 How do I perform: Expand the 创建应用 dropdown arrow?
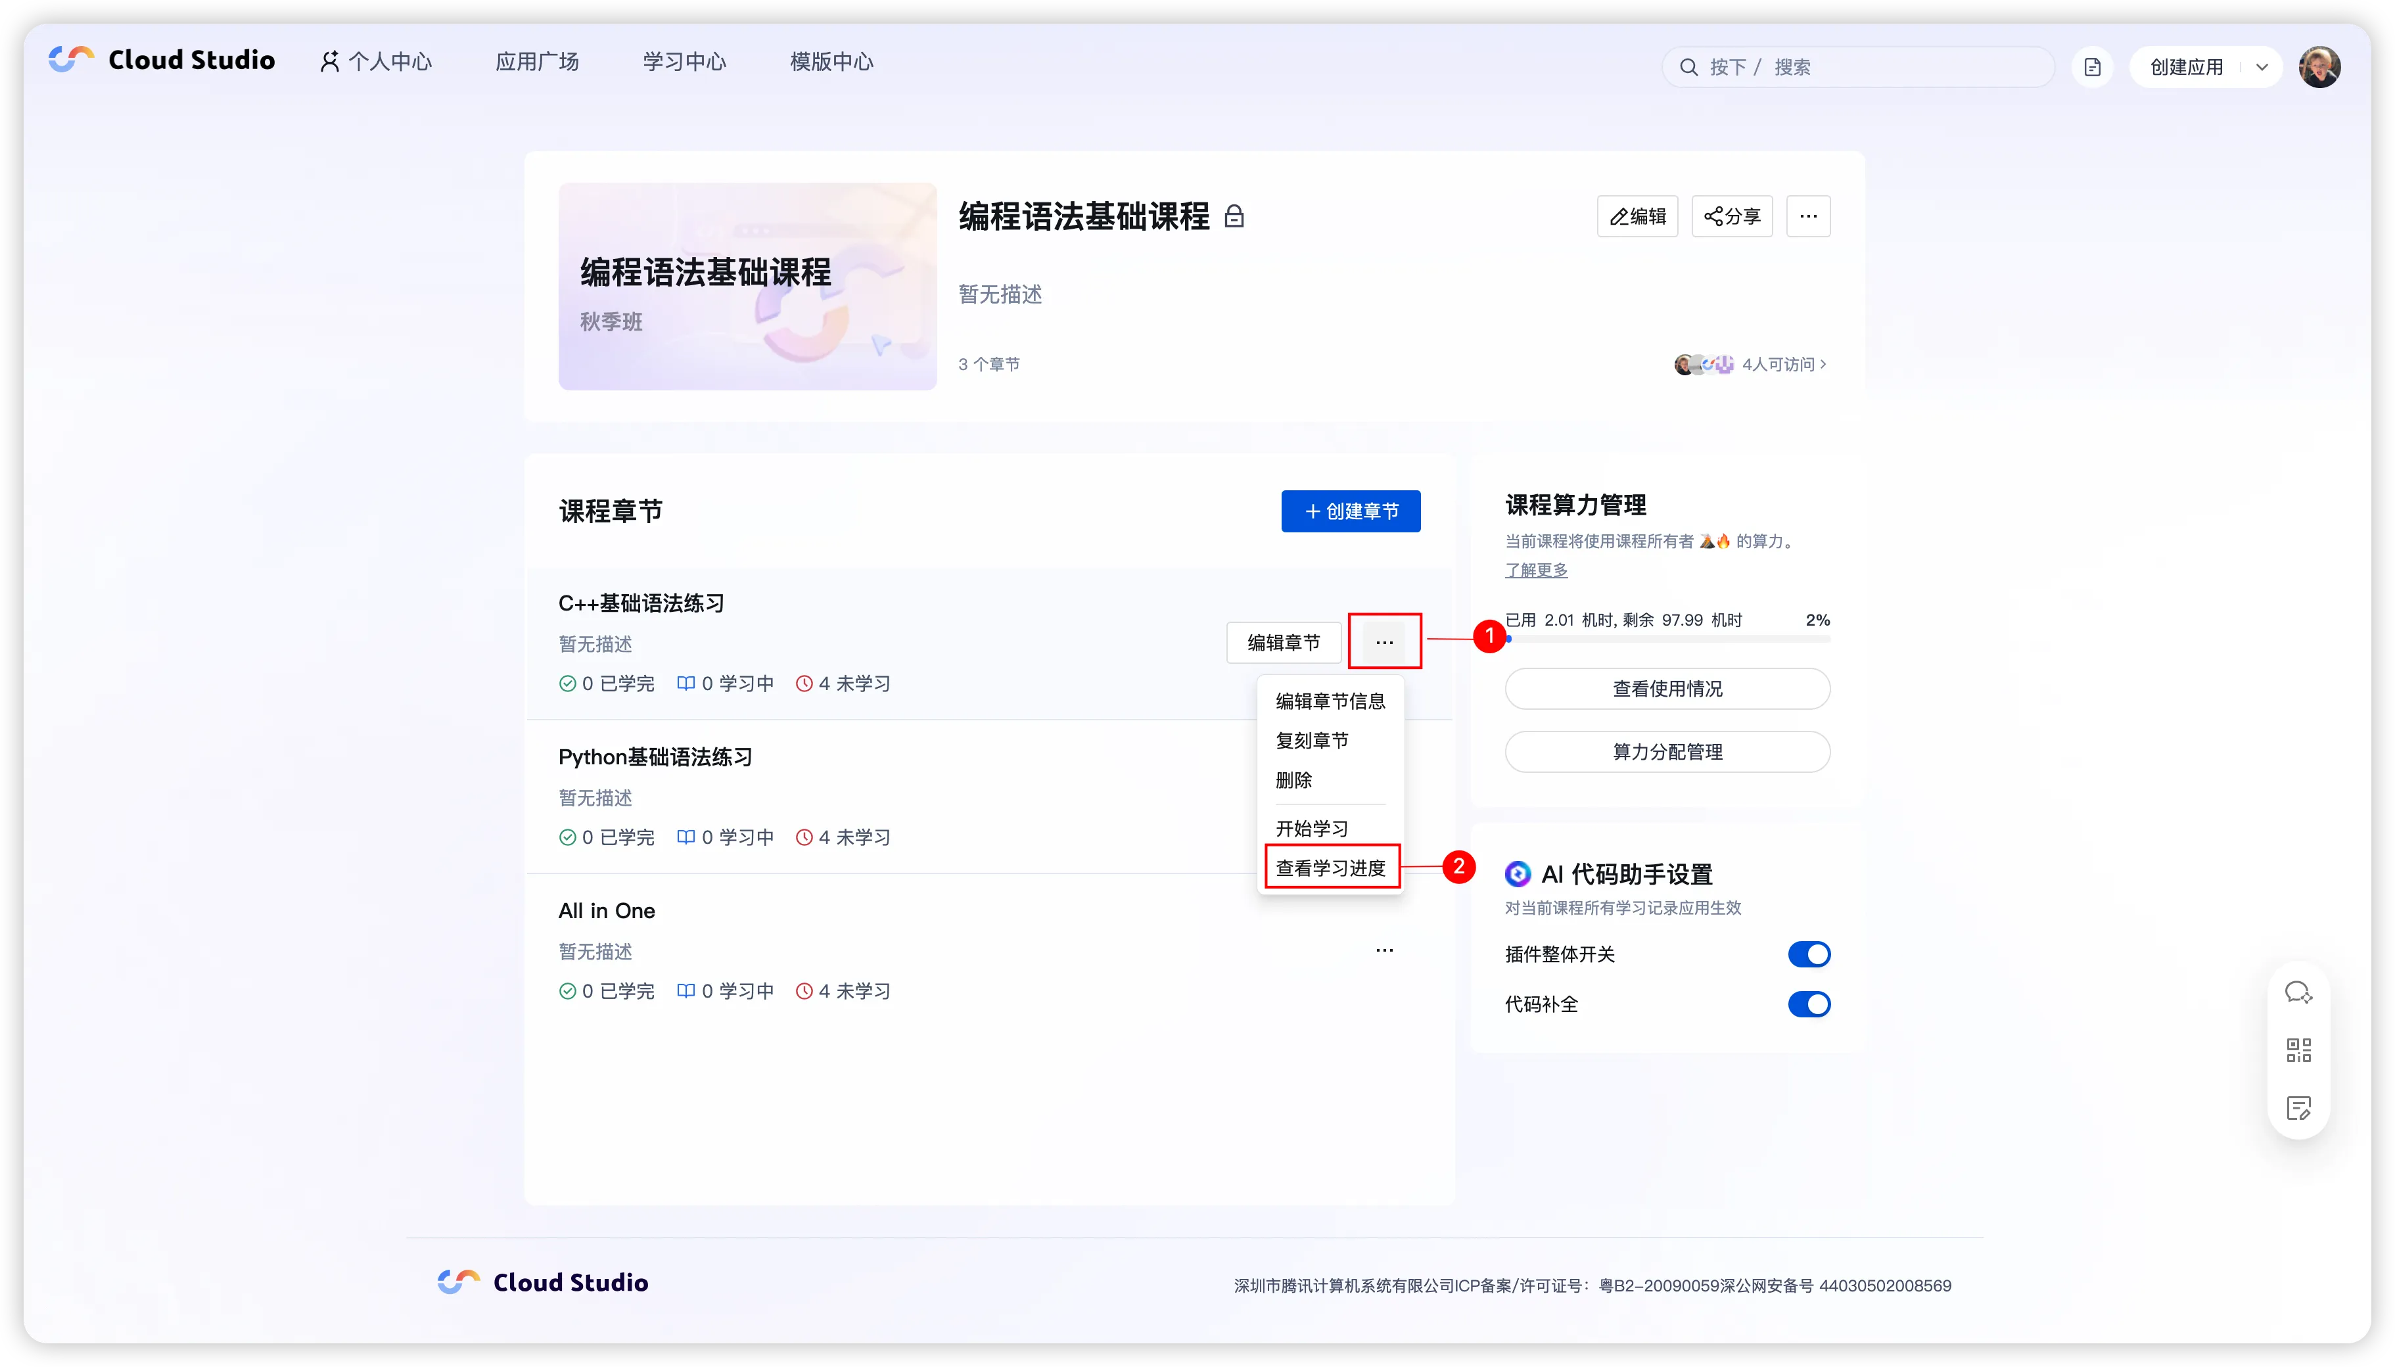2262,66
